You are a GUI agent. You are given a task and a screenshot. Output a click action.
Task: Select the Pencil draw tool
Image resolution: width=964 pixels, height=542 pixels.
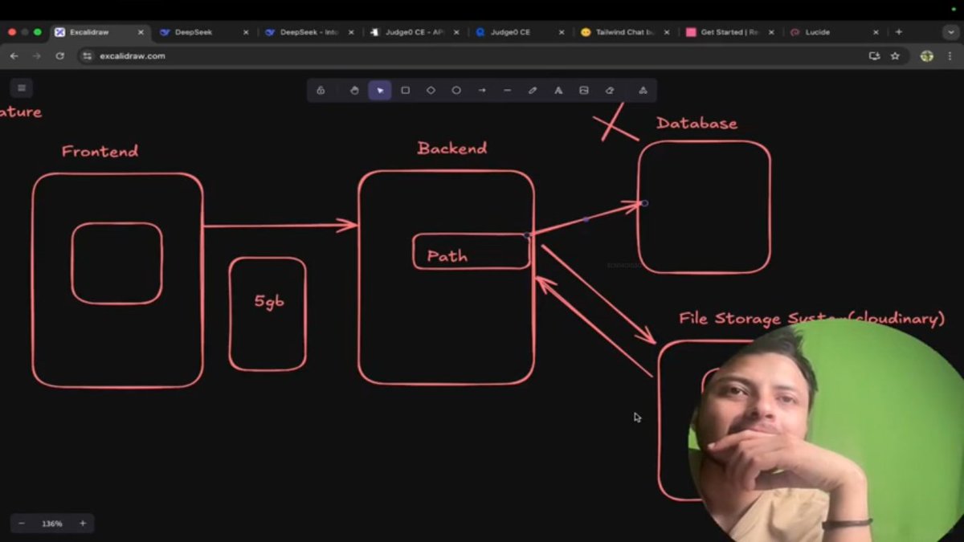tap(533, 91)
